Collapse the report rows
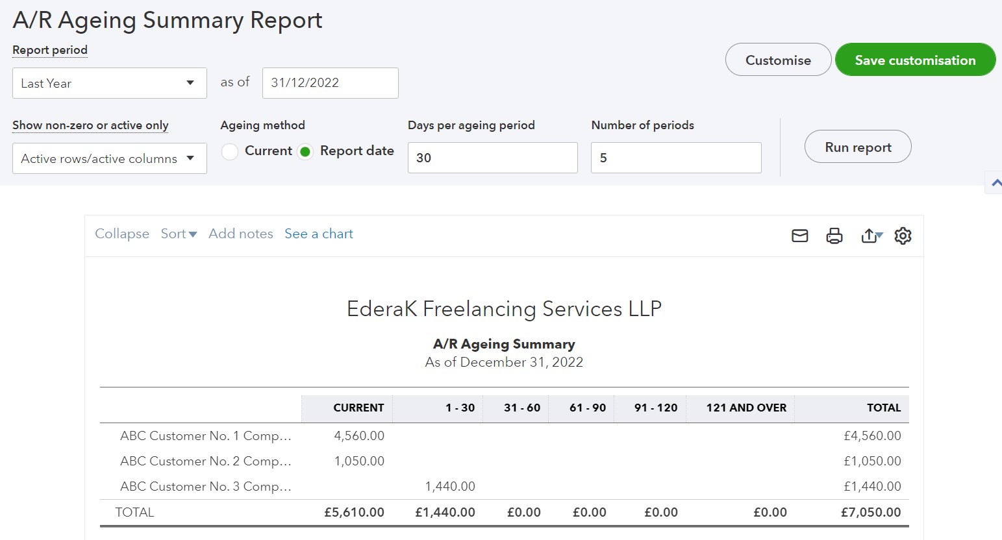The width and height of the screenshot is (1002, 540). click(x=122, y=234)
